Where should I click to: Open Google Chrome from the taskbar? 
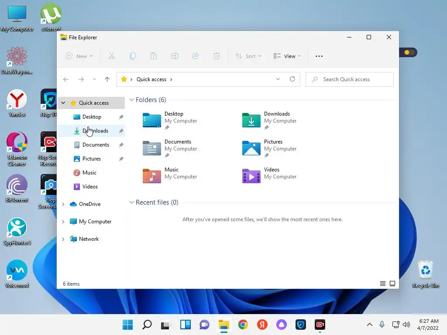tap(243, 325)
